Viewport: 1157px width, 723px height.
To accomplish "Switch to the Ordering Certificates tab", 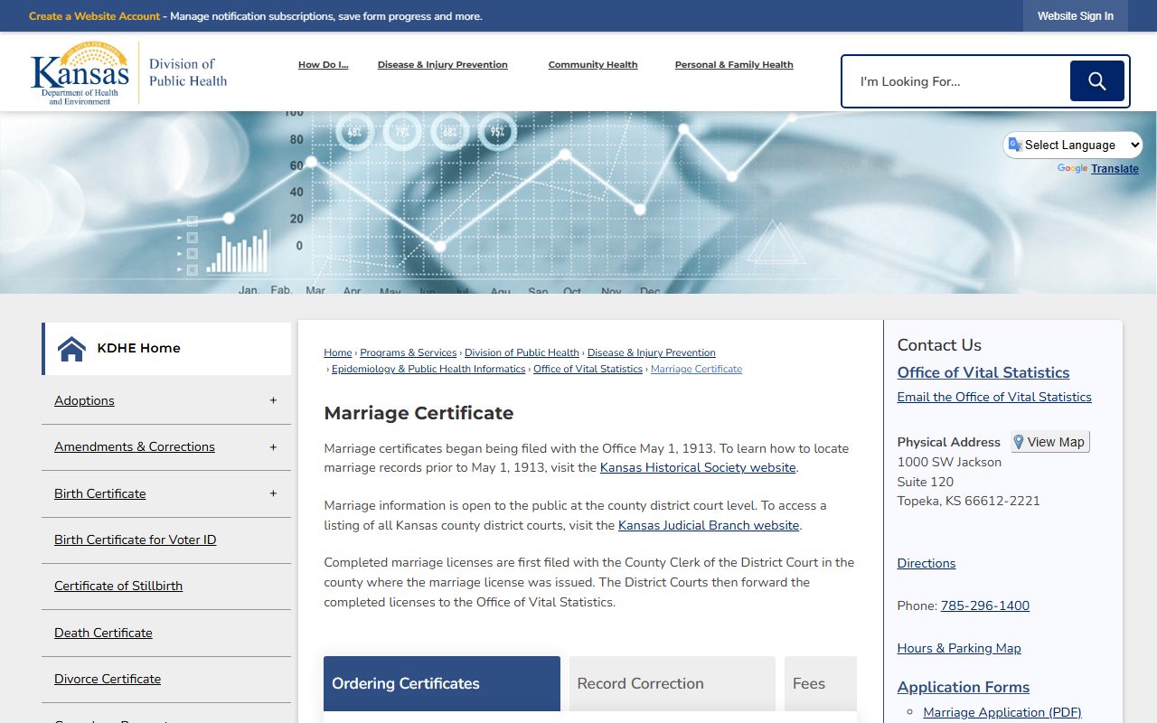I will point(442,683).
